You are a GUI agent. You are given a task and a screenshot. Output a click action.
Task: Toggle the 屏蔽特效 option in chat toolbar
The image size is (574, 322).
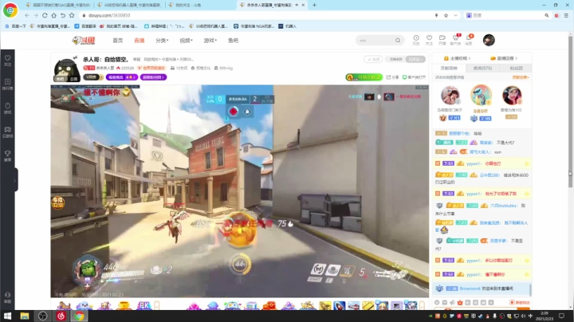coord(520,303)
